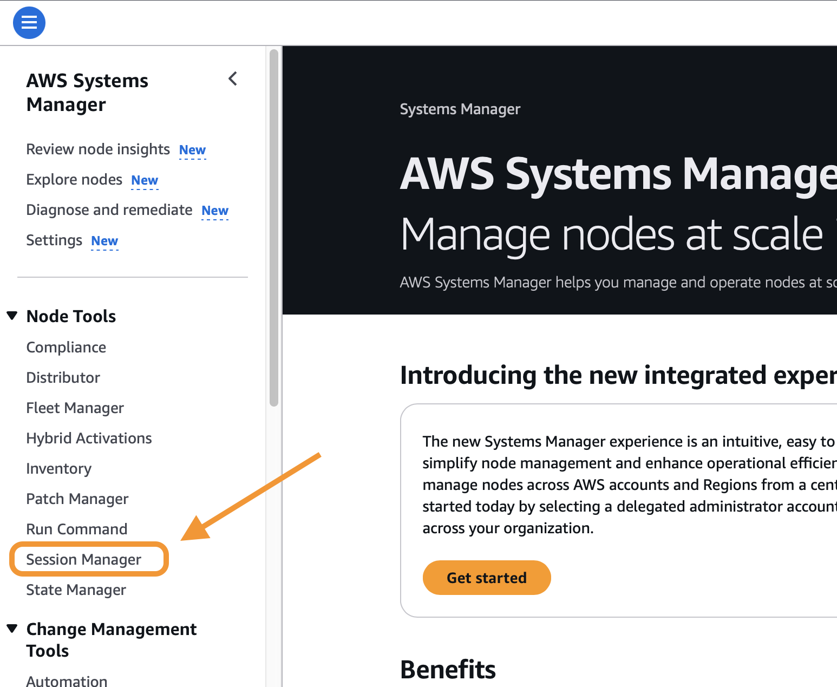Viewport: 837px width, 687px height.
Task: Open Inventory under Node Tools
Action: tap(59, 468)
